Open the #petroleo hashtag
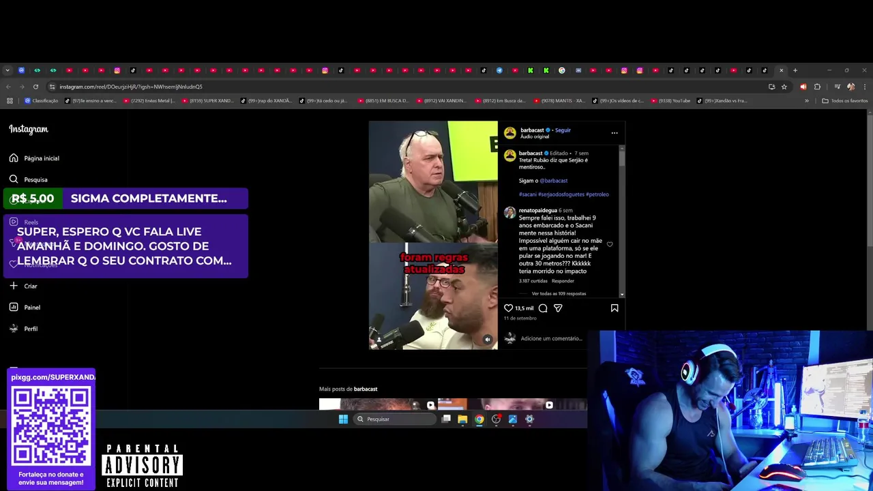873x491 pixels. click(597, 194)
